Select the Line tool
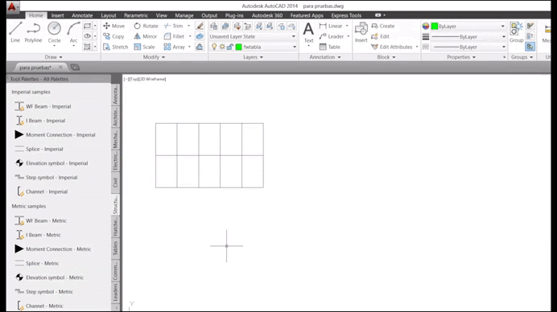The image size is (557, 312). point(15,32)
